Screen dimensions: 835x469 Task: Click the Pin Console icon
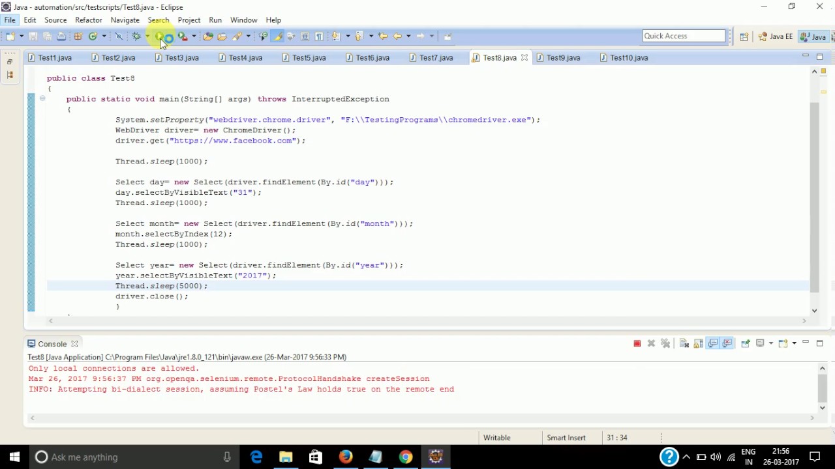[745, 343]
